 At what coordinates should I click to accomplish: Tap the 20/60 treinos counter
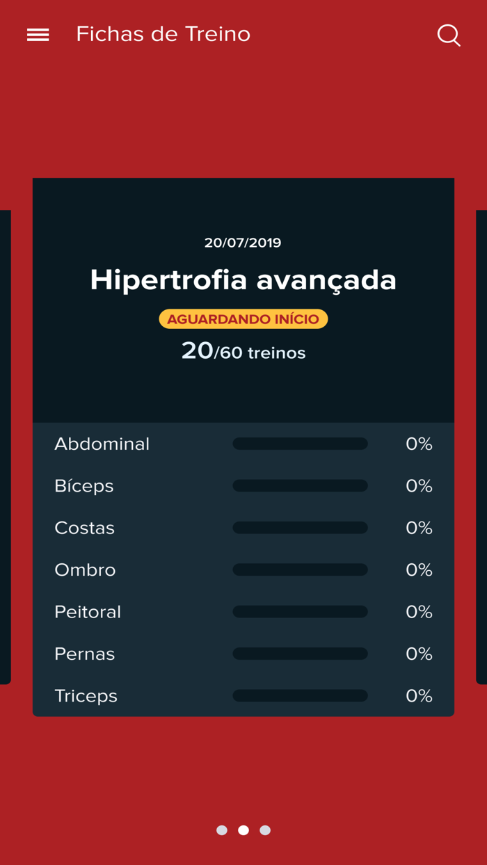point(243,351)
